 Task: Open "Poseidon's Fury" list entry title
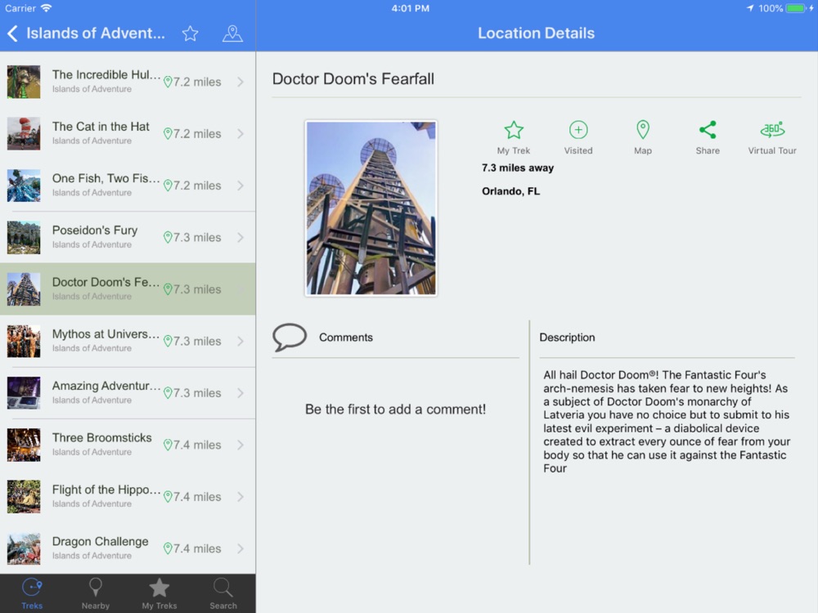(95, 230)
